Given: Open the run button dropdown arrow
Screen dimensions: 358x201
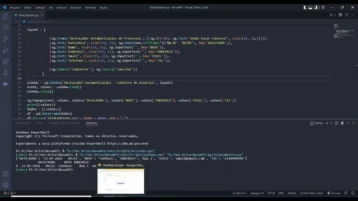Looking at the screenshot, I should tap(335, 15).
